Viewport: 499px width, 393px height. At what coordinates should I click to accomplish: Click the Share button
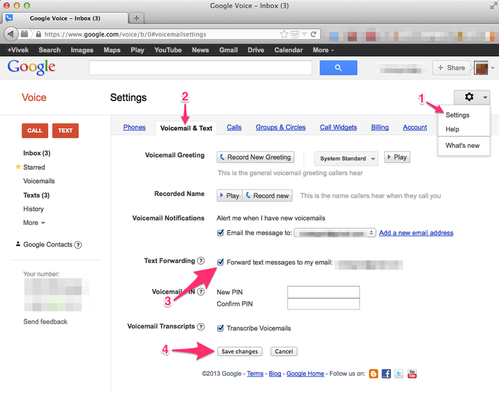(451, 68)
